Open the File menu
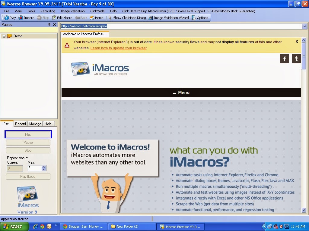The width and height of the screenshot is (309, 231). 7,11
